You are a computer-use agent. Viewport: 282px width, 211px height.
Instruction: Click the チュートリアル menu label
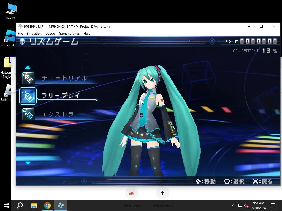pos(64,78)
